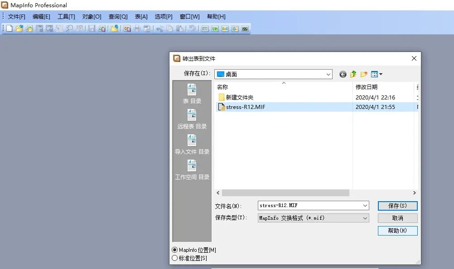Viewport: 454px width, 269px height.
Task: Close the 转出表到文件 dialog
Action: point(414,58)
